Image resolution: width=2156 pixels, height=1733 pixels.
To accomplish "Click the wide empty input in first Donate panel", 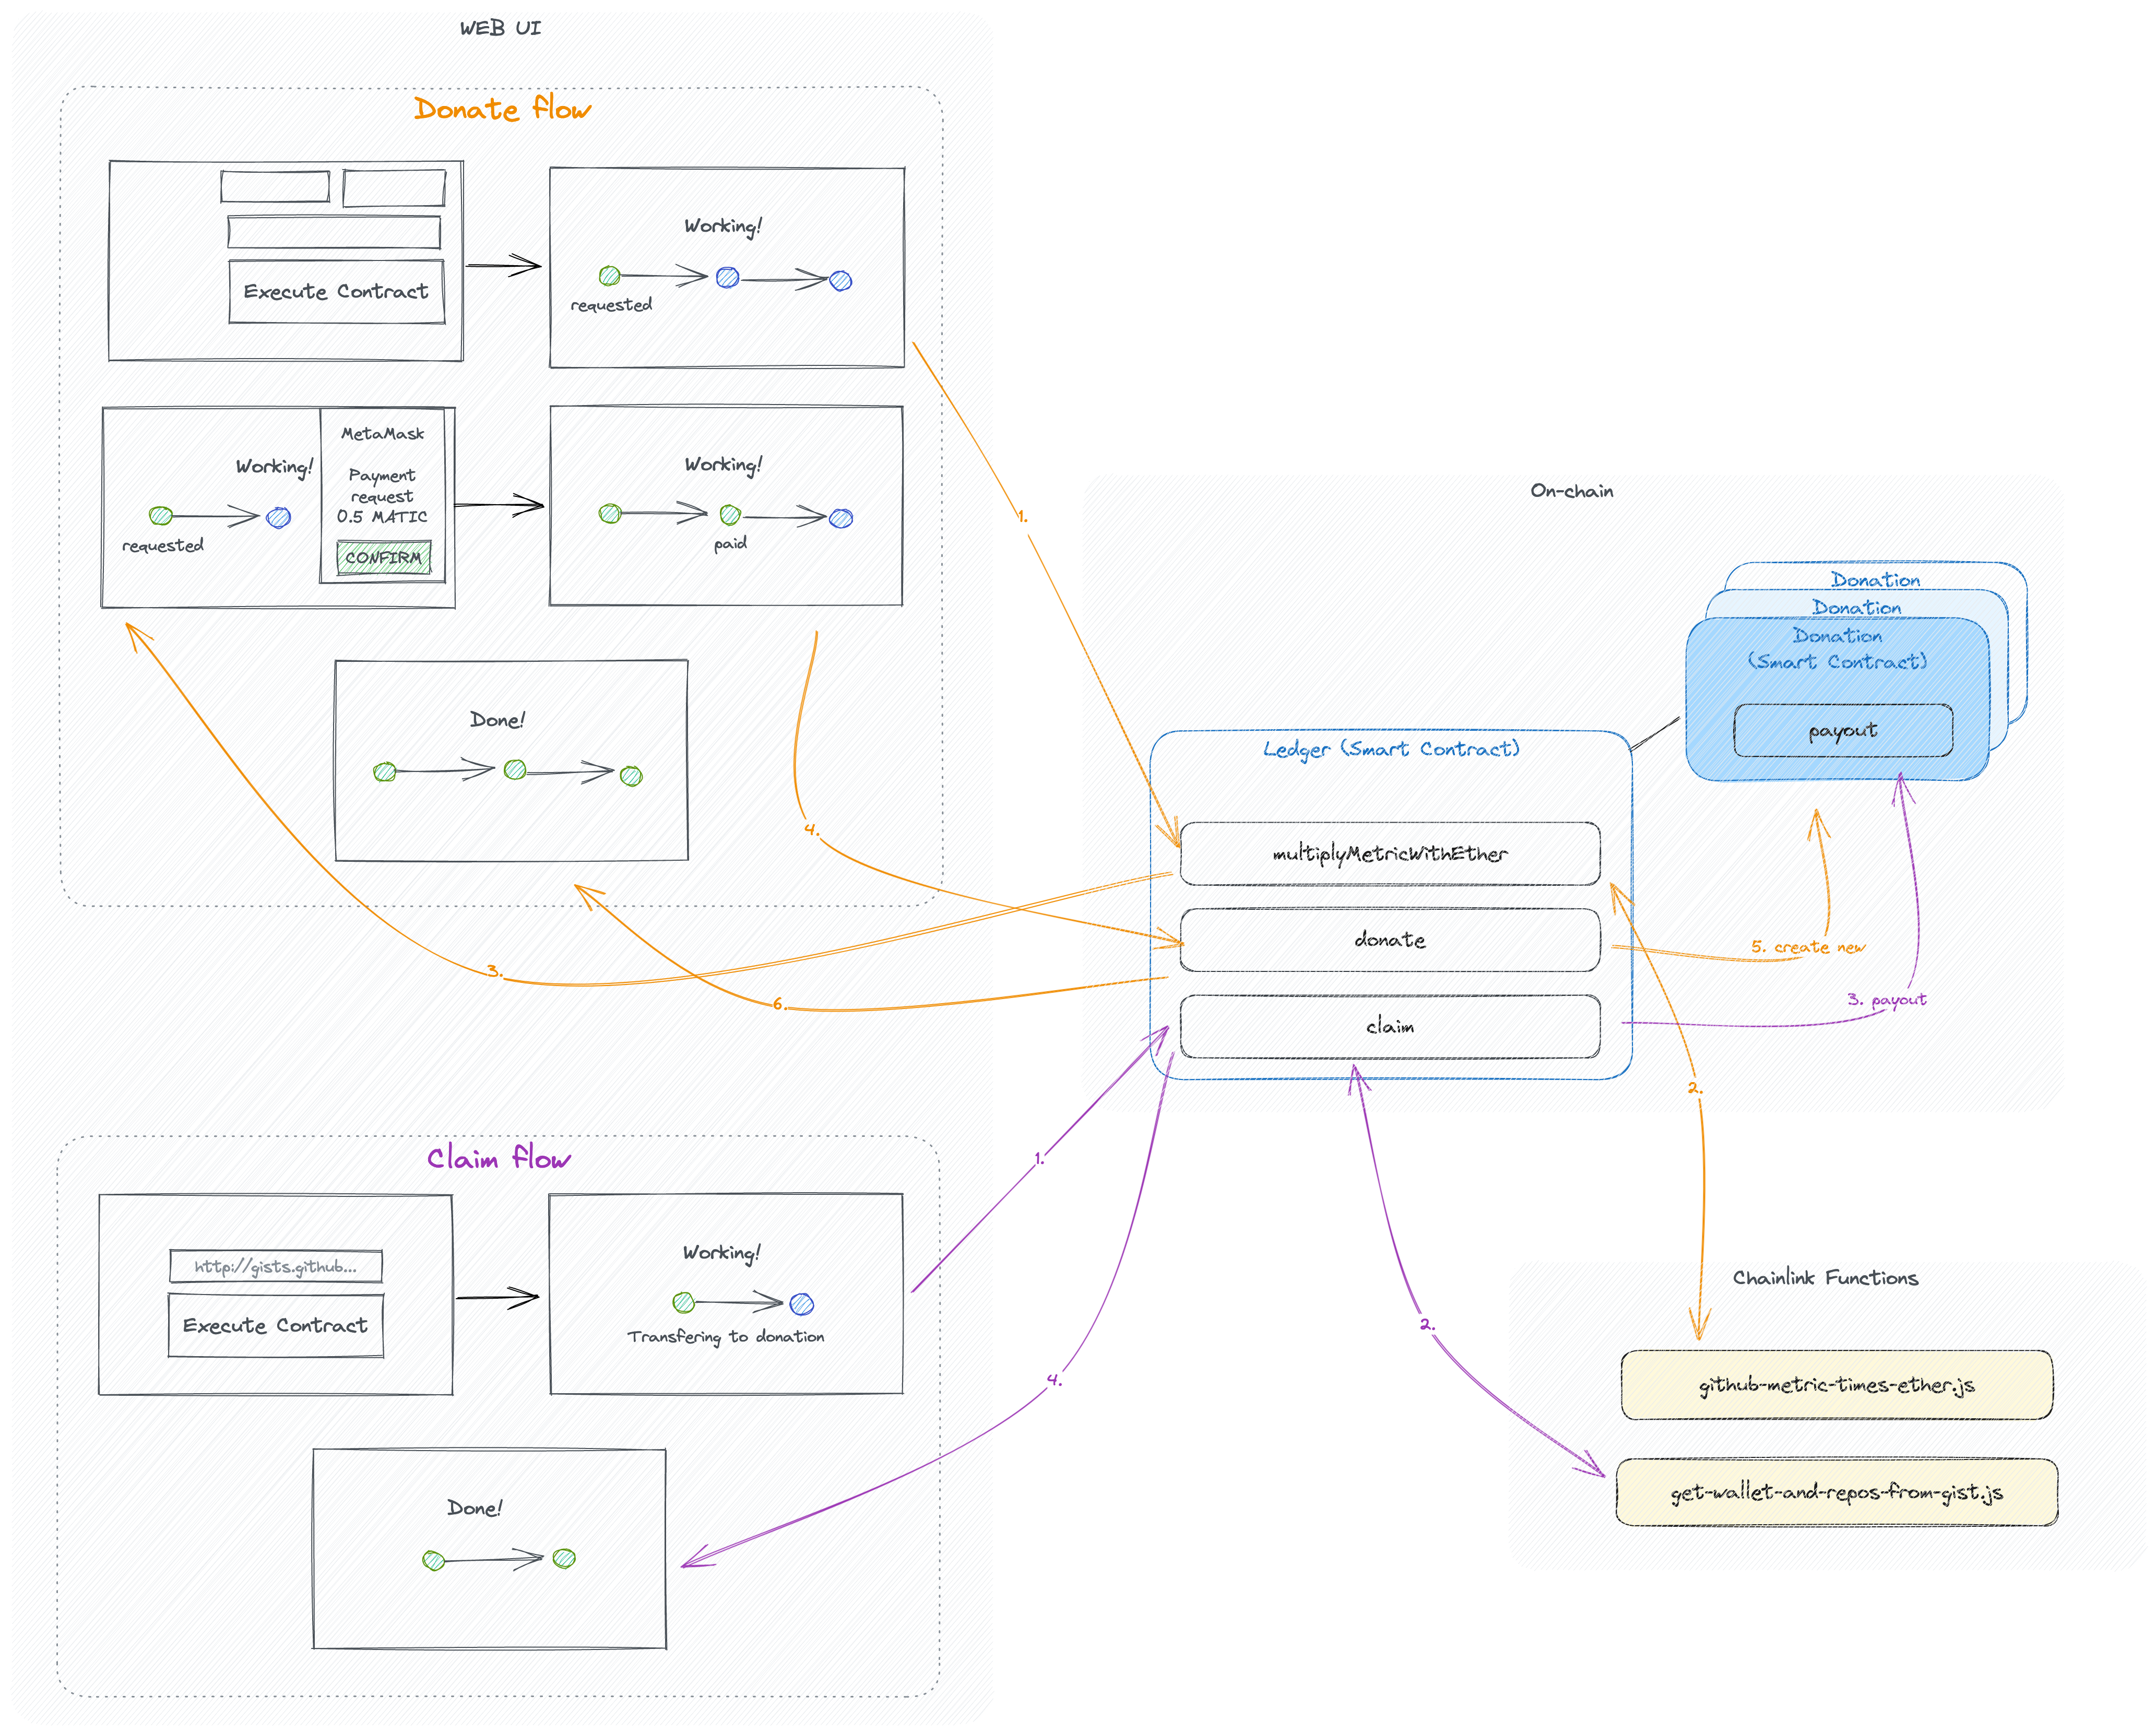I will tap(334, 232).
